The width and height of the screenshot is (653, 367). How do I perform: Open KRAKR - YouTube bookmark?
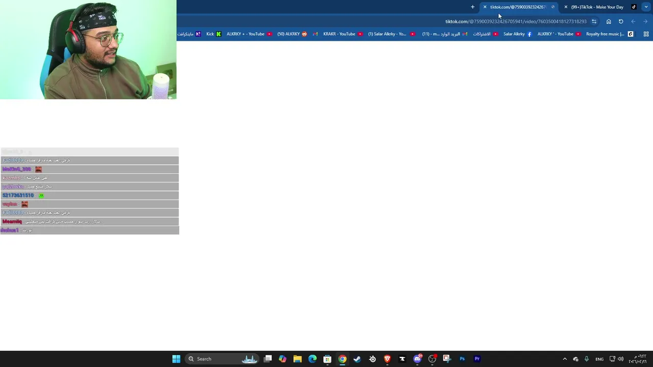(343, 34)
